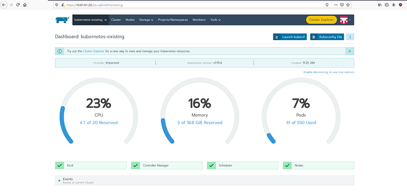This screenshot has width=407, height=193.
Task: Toggle the browser sidebar icon
Action: [x=387, y=5]
